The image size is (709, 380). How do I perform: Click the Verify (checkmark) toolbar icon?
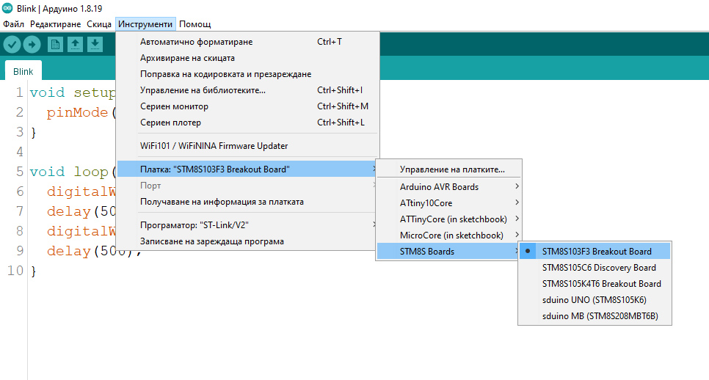point(12,44)
